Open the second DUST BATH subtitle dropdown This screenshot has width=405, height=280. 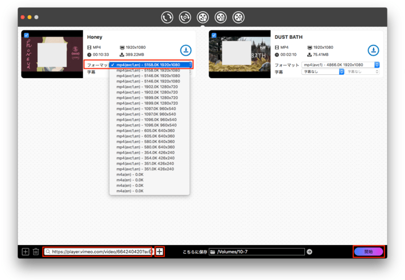pos(363,71)
